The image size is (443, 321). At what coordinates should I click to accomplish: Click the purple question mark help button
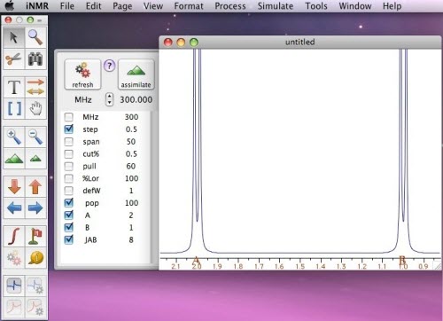tap(109, 66)
